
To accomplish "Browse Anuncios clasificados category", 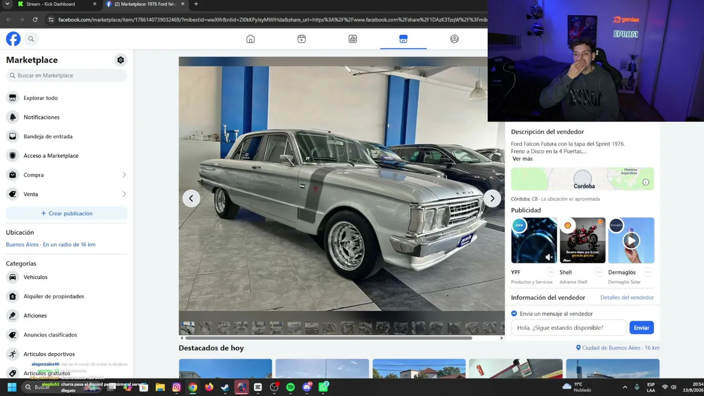I will [67, 335].
